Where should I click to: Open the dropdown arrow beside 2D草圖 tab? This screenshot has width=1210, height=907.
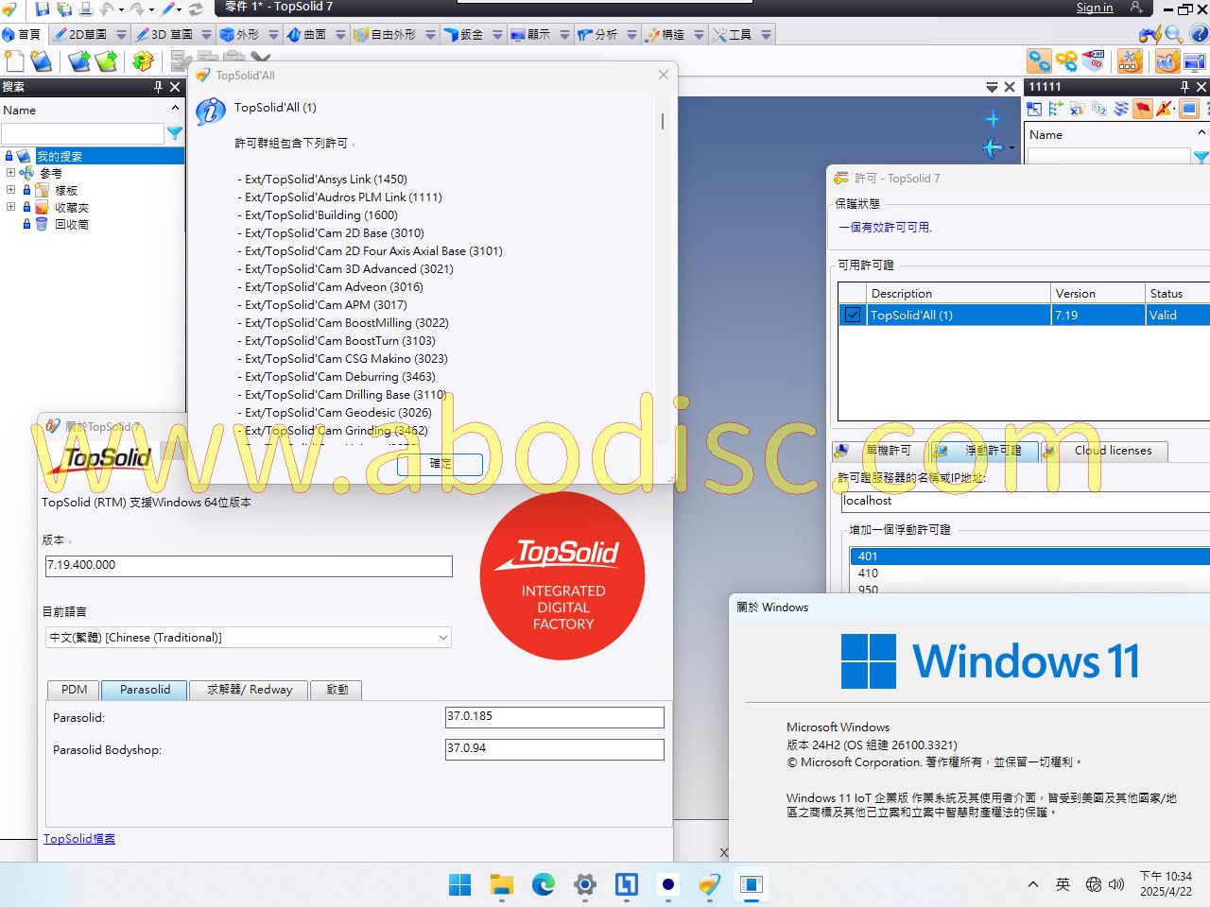121,35
